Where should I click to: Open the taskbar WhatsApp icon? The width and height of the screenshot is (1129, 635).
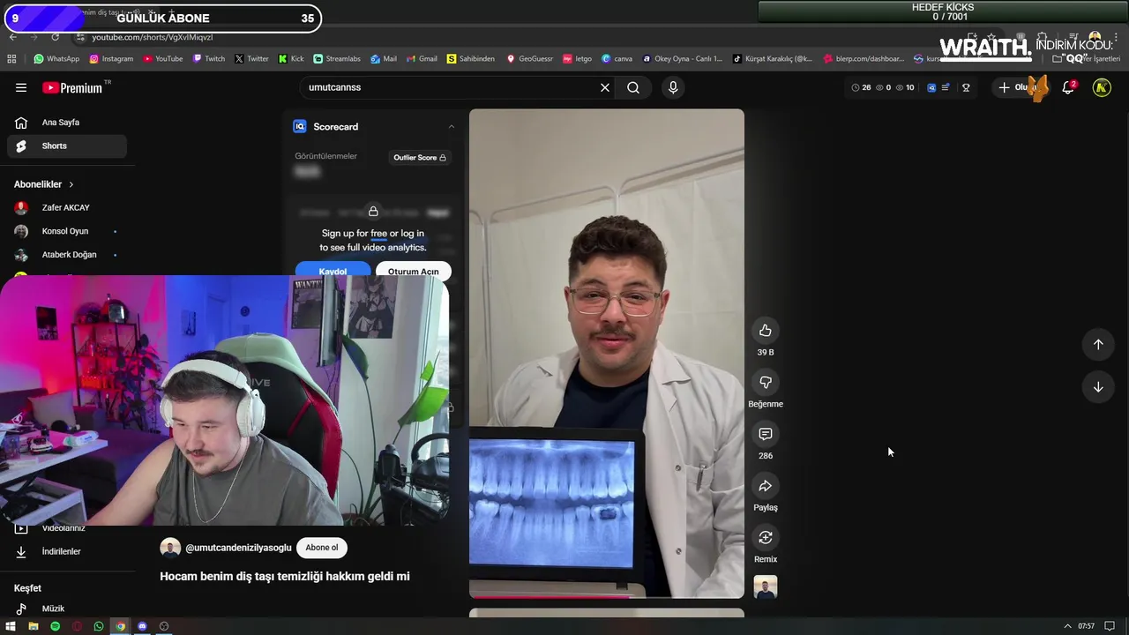(x=98, y=626)
